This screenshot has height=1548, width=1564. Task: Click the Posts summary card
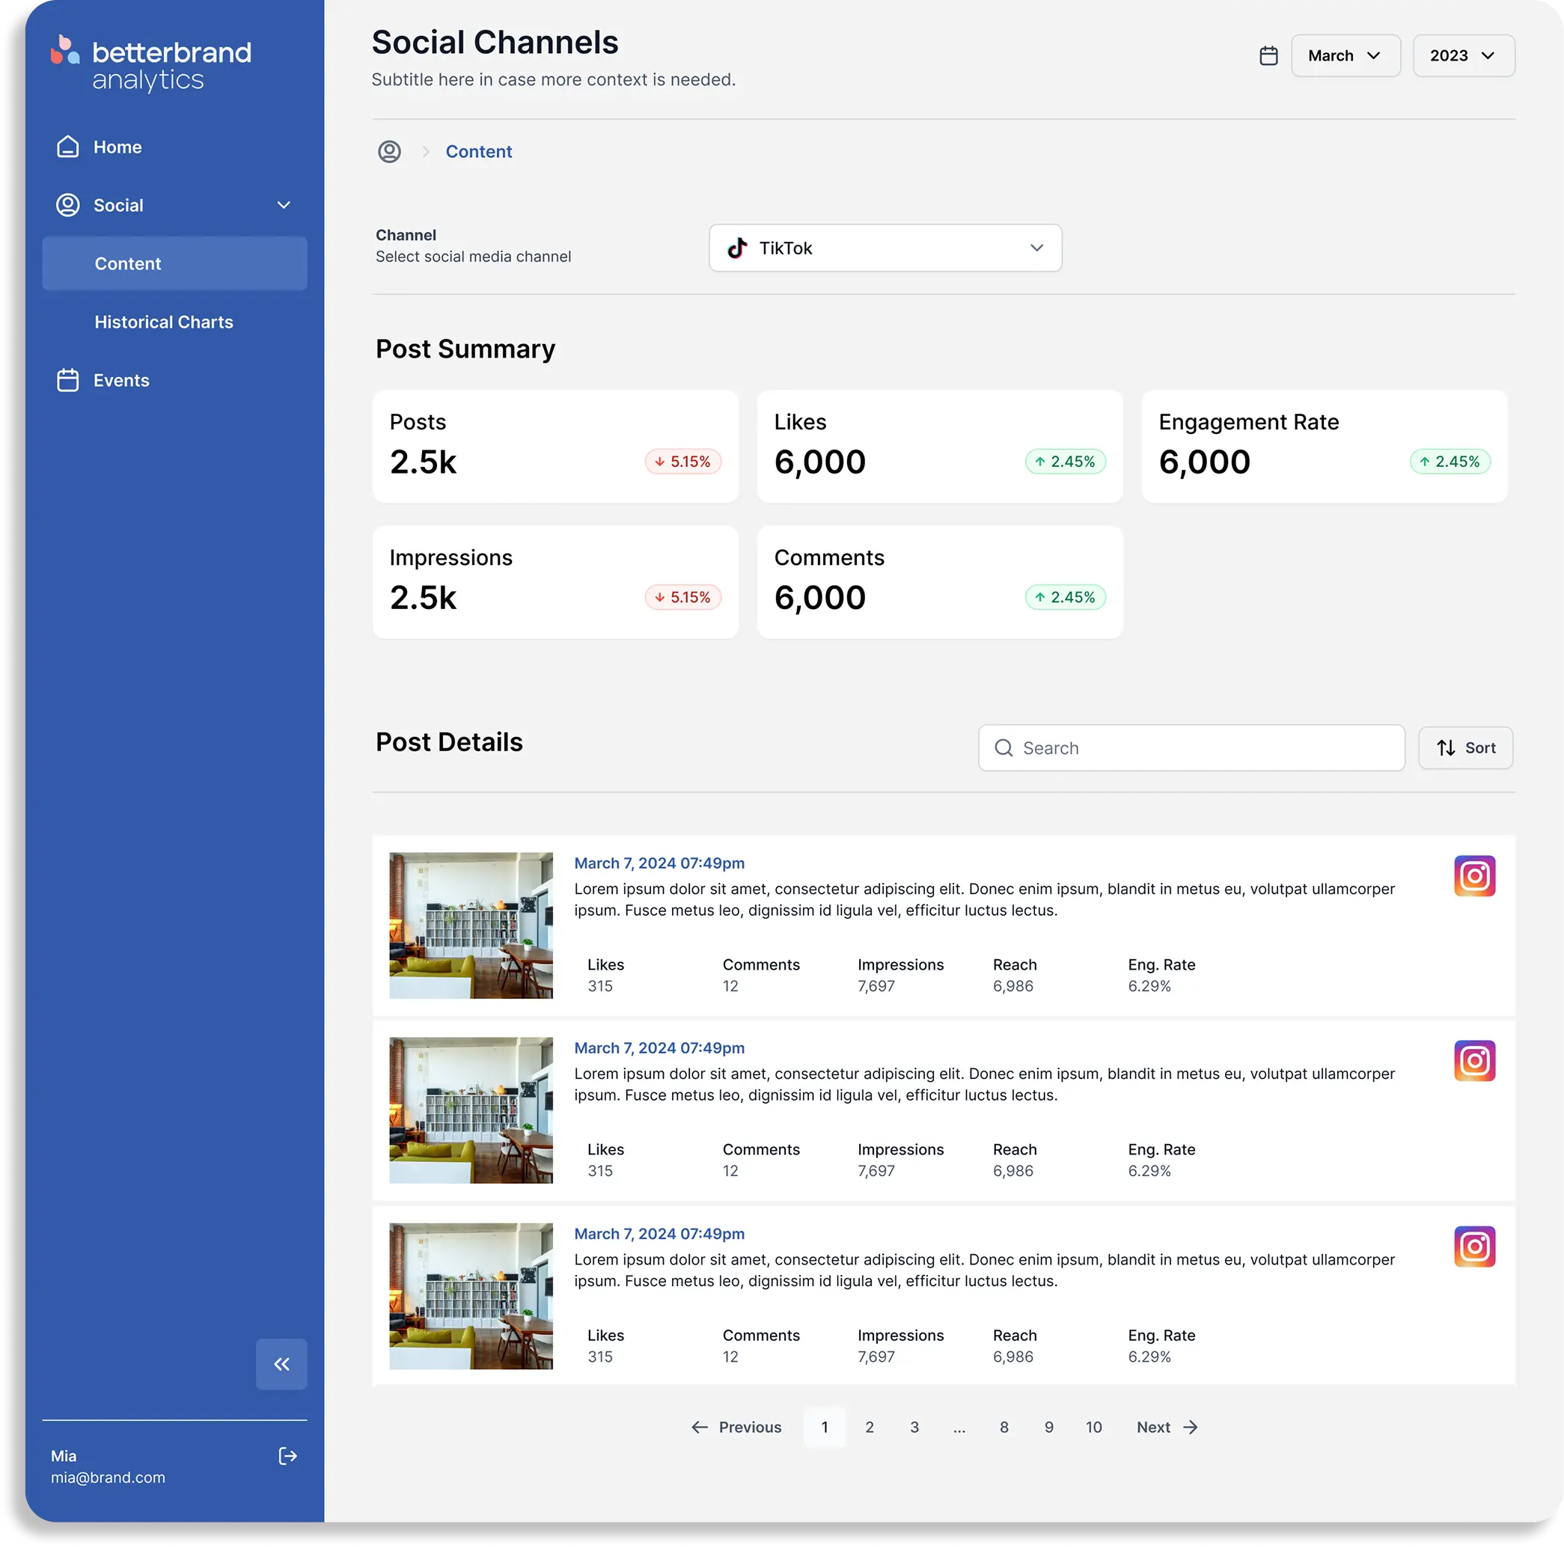click(x=556, y=447)
